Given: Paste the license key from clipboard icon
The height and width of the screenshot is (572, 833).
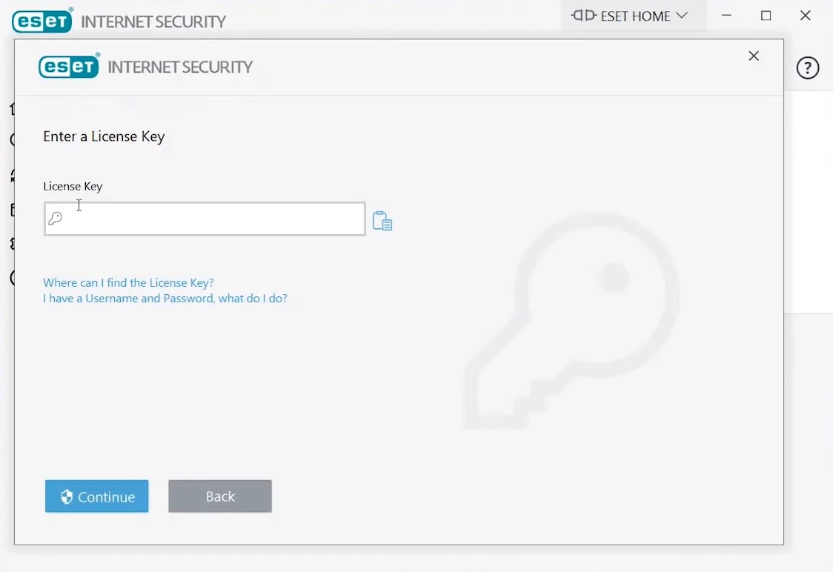Looking at the screenshot, I should tap(382, 221).
